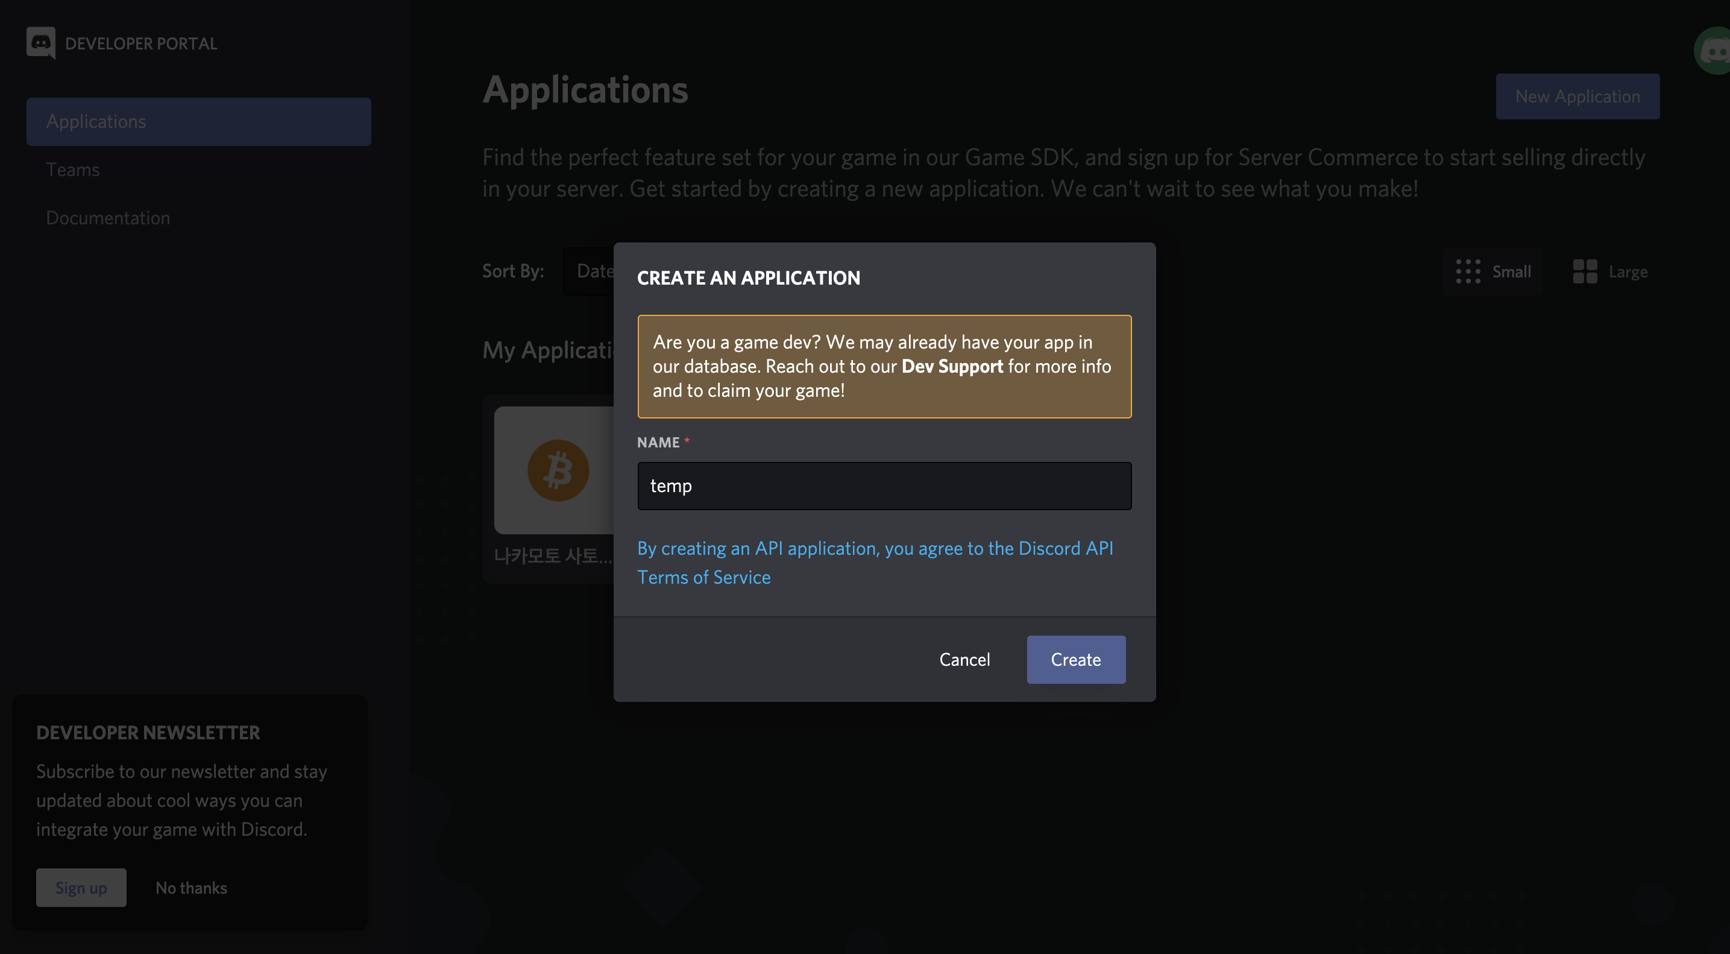1730x954 pixels.
Task: Click the Discord logo in Developer Portal header
Action: [41, 43]
